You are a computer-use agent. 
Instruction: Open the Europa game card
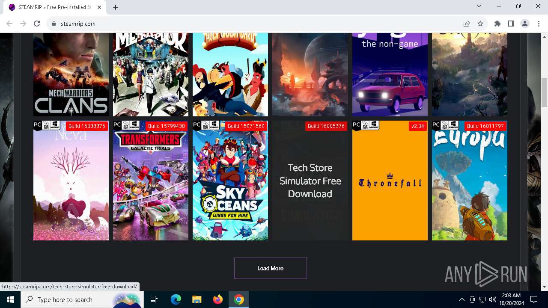pyautogui.click(x=470, y=181)
